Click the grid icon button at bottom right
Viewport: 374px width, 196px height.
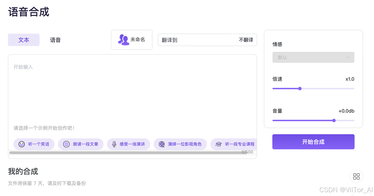pos(356,176)
